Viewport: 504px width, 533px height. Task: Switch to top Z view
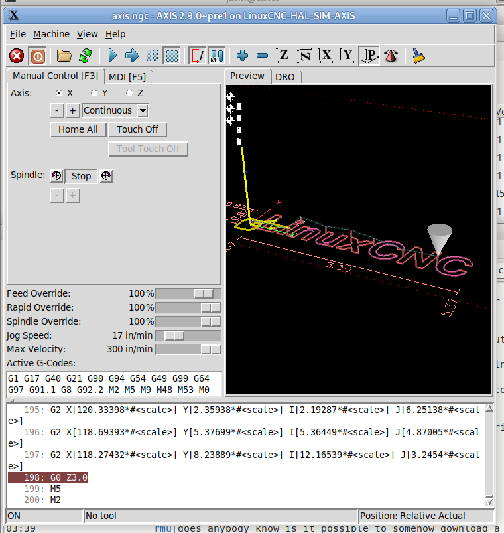(283, 56)
